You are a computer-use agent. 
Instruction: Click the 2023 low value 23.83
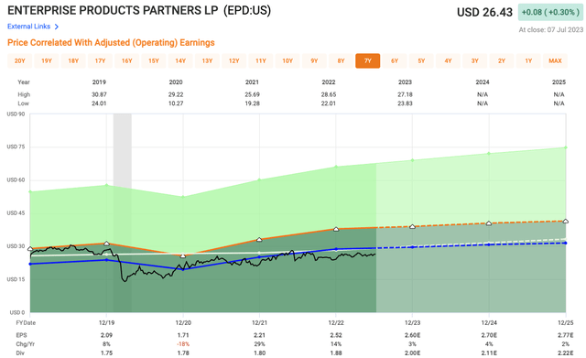[x=405, y=103]
